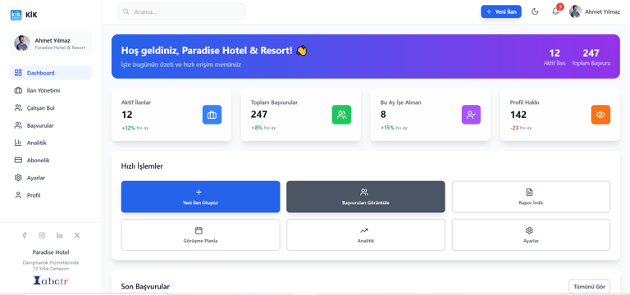The height and width of the screenshot is (295, 630).
Task: Click Dashboard grid icon in sidebar
Action: (18, 73)
